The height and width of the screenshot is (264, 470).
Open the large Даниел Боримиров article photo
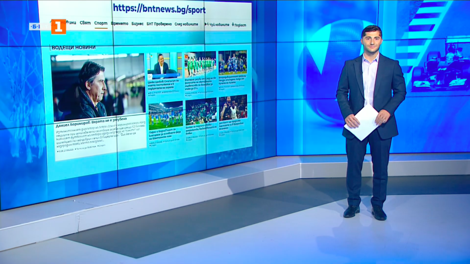[x=98, y=87]
